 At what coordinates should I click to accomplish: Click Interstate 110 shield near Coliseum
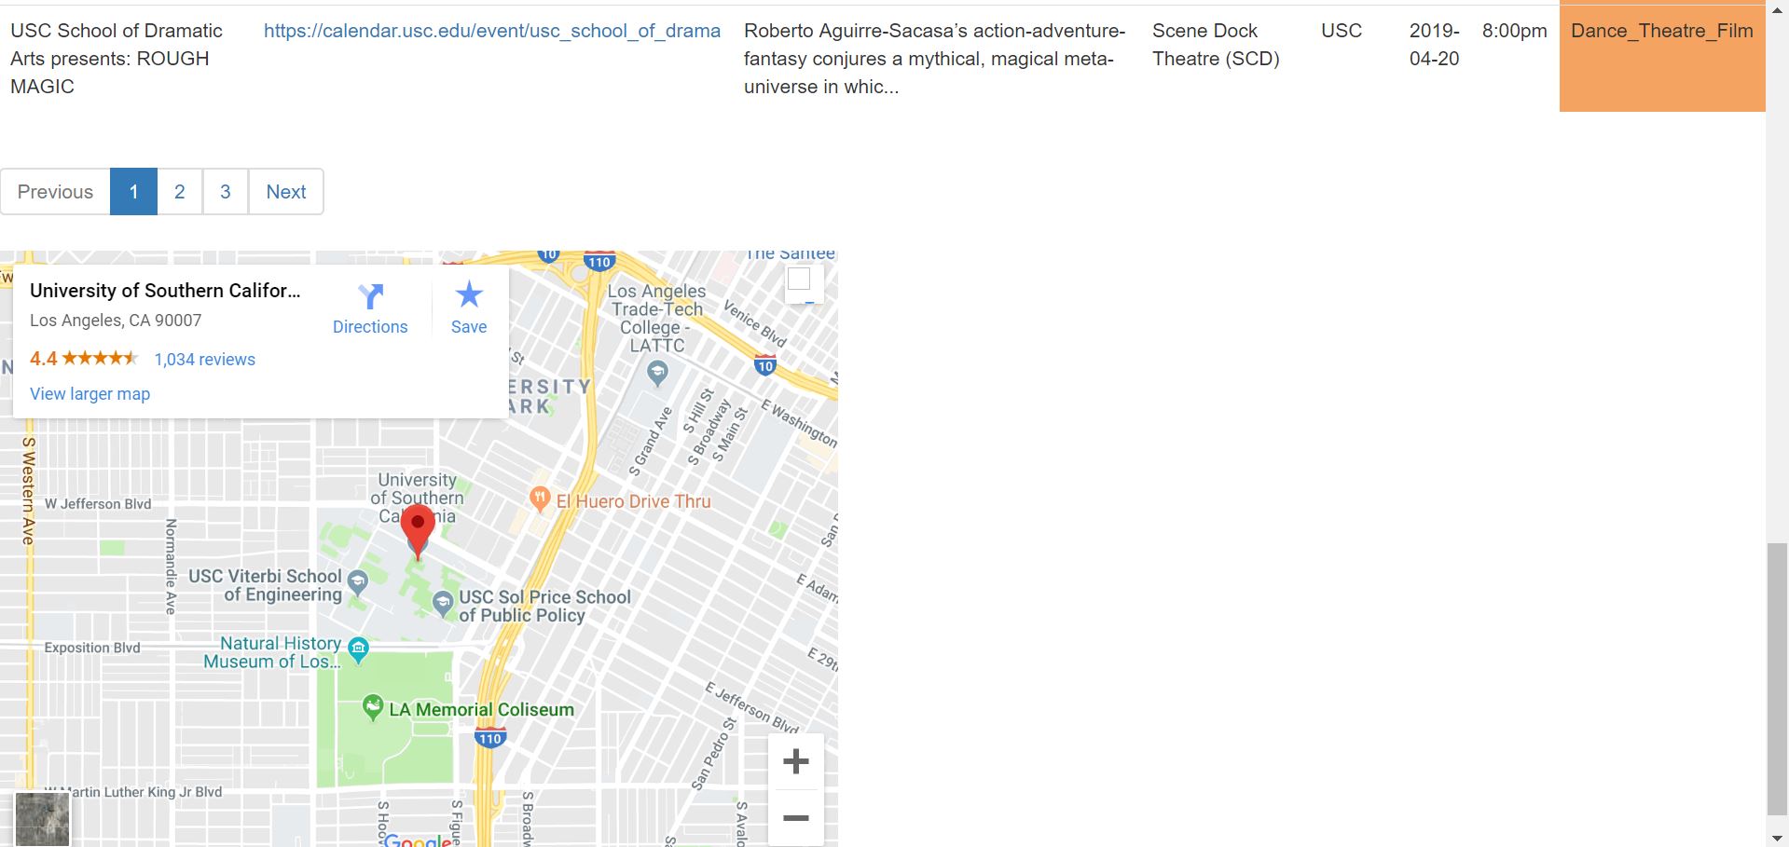[x=490, y=738]
